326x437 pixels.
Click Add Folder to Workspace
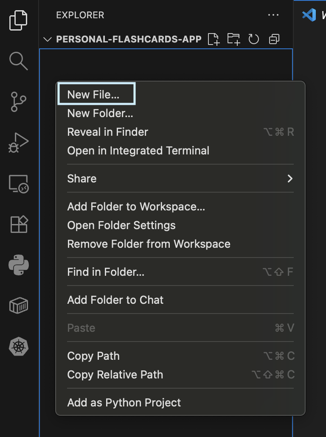(136, 207)
